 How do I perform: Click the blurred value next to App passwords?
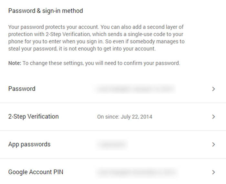click(112, 144)
